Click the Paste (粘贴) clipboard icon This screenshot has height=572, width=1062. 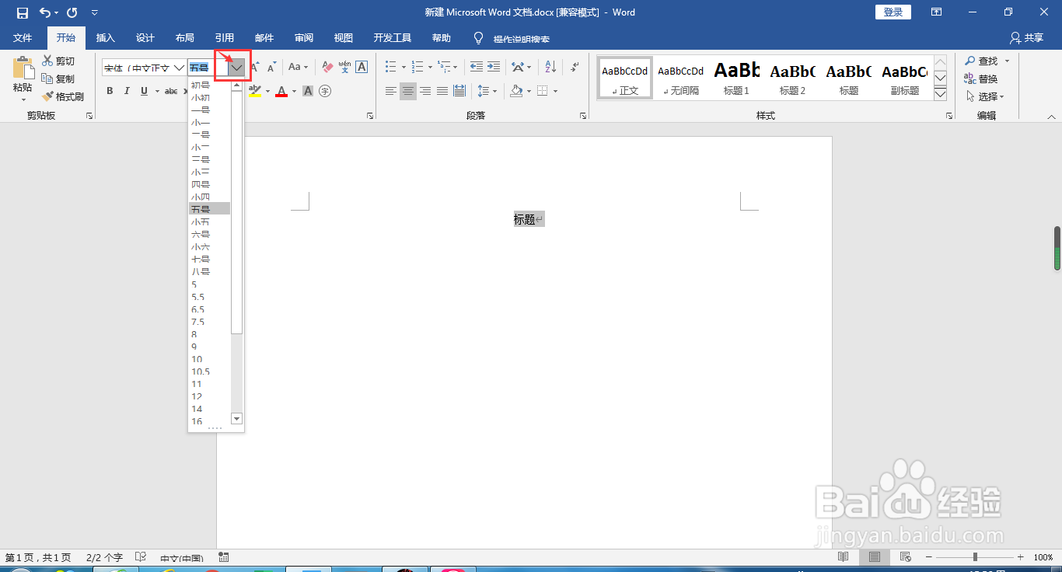coord(23,68)
